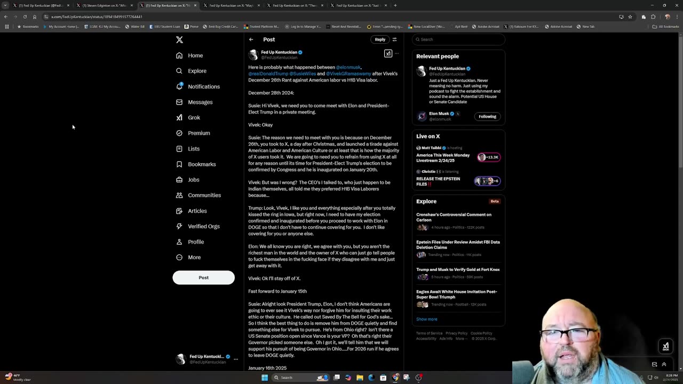The height and width of the screenshot is (384, 683).
Task: Switch to Steven Edginton browser tab
Action: click(104, 5)
